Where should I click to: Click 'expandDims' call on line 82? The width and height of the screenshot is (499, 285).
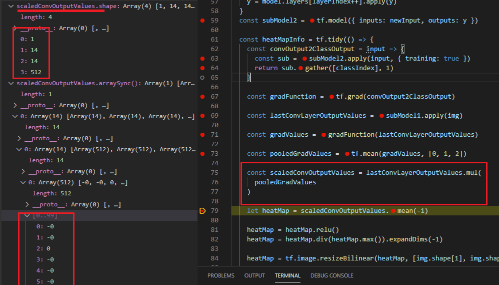point(408,239)
